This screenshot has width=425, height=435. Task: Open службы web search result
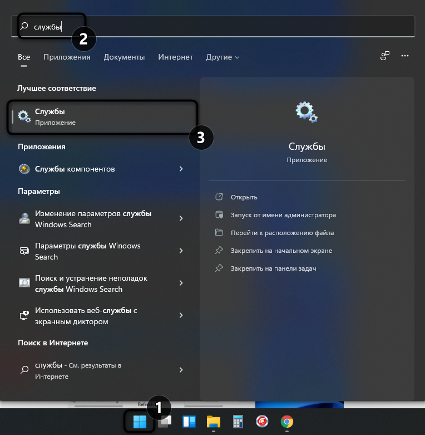(x=102, y=370)
